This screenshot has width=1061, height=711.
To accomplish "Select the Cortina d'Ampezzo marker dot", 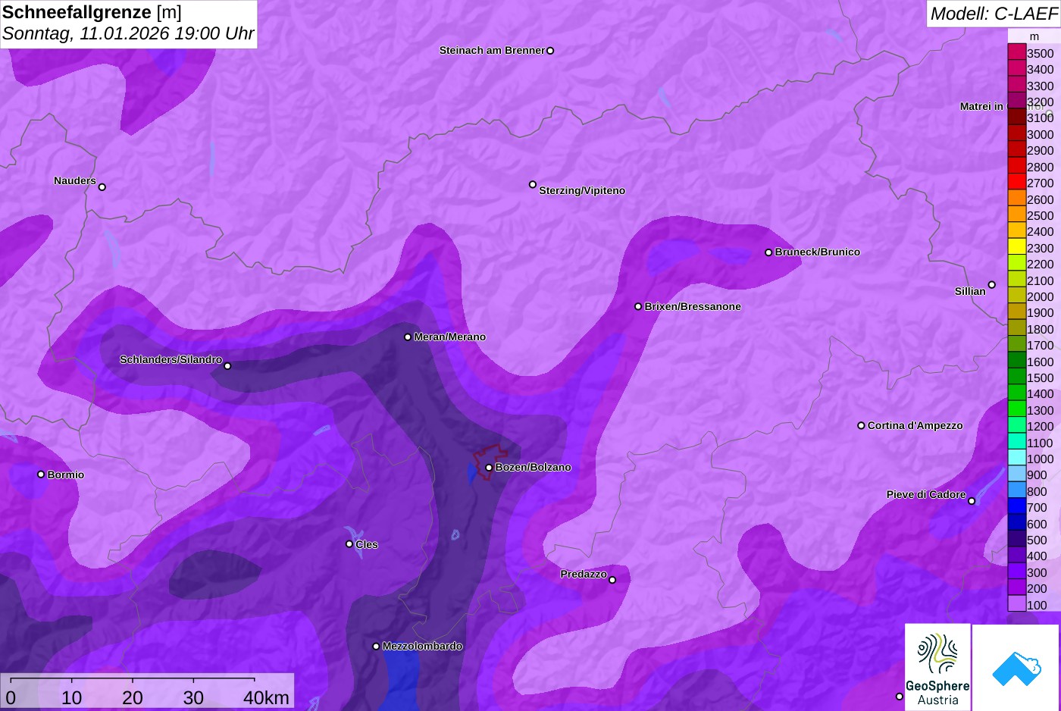I will pos(861,426).
